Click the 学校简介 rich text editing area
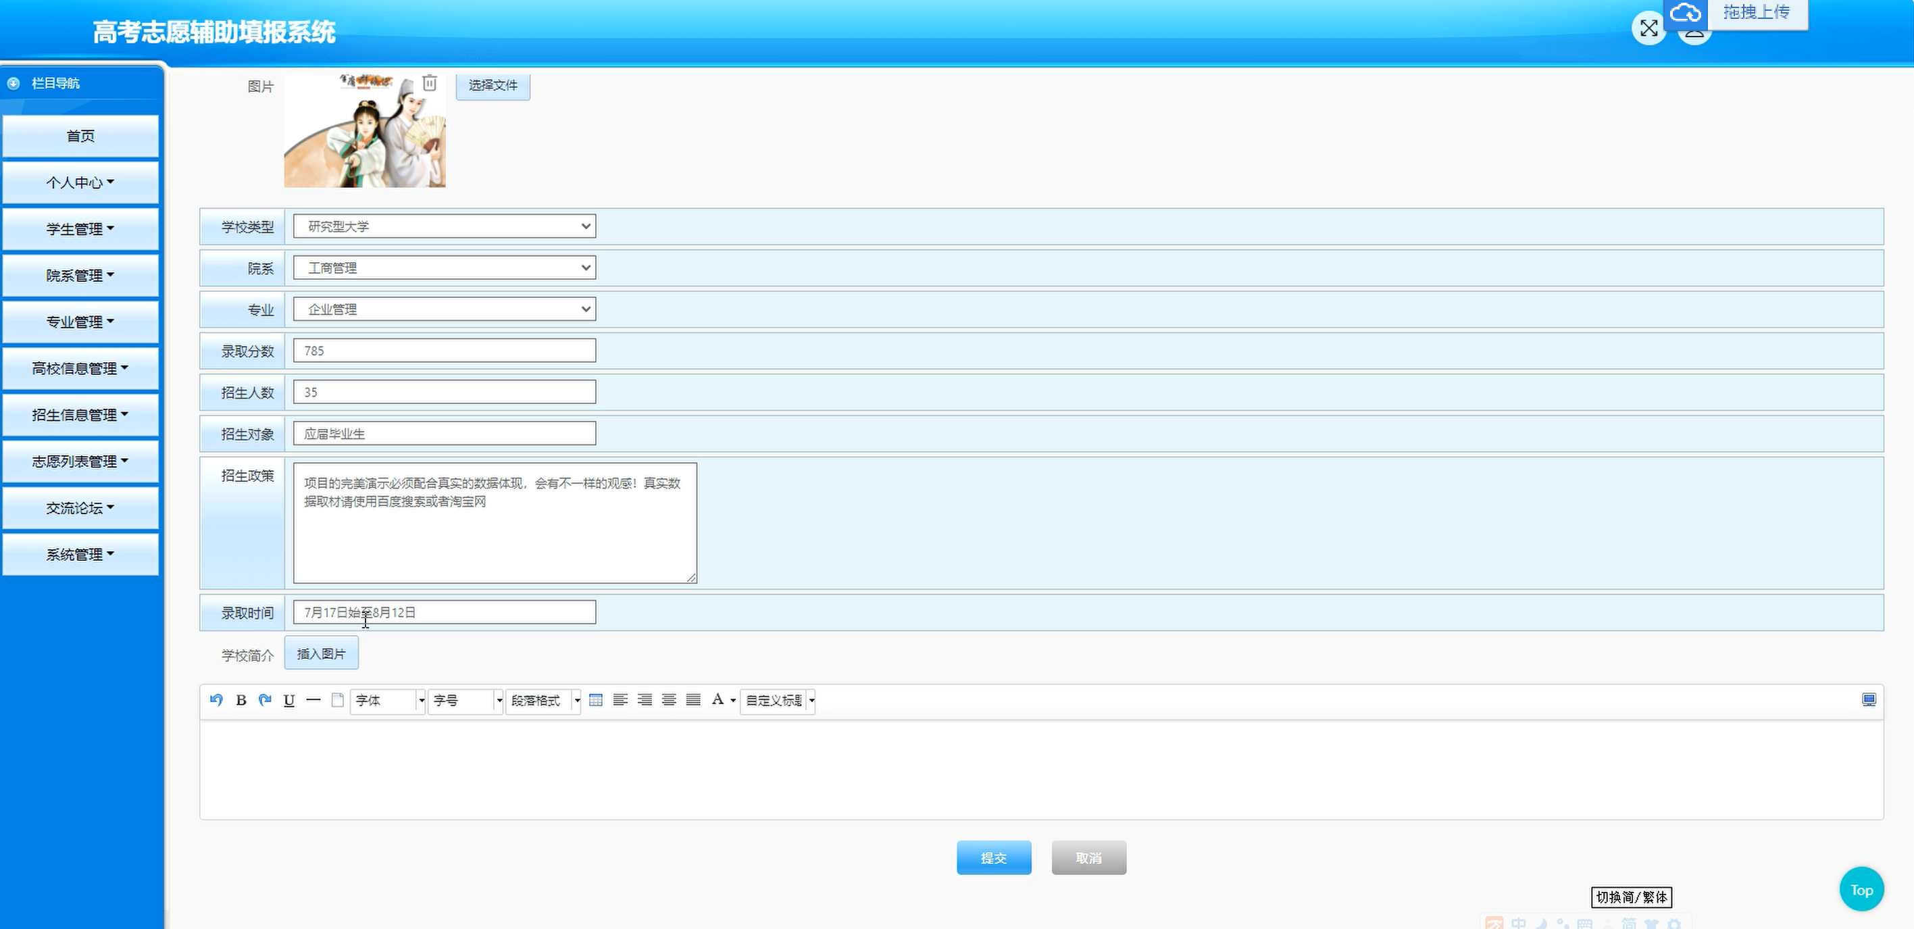1914x929 pixels. (1041, 769)
